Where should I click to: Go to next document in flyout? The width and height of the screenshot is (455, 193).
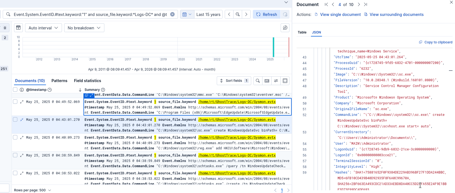[x=359, y=4]
